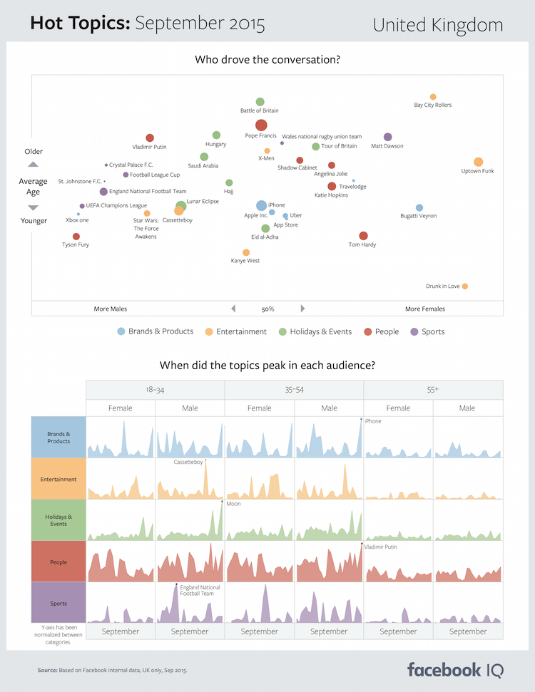Select the Battle of Britain bubble
This screenshot has height=692, width=535.
pyautogui.click(x=260, y=102)
